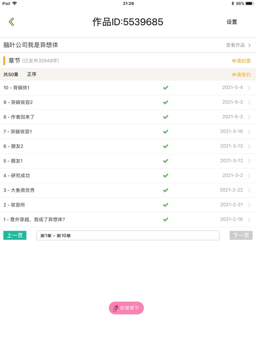Tap the Wi-Fi icon in status bar
The image size is (256, 341).
point(14,3)
